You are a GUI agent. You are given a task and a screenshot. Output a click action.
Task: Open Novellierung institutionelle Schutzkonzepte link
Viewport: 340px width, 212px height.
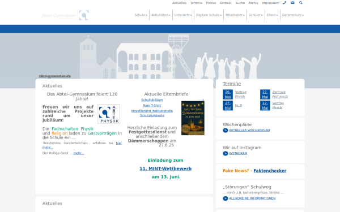(152, 113)
